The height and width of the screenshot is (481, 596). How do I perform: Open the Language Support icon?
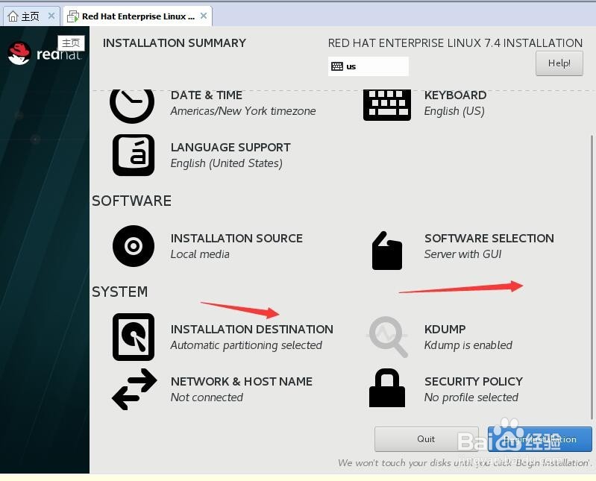pos(134,155)
